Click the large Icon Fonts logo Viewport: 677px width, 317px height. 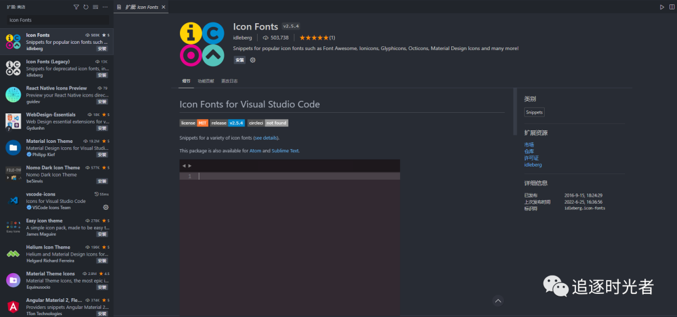point(202,44)
